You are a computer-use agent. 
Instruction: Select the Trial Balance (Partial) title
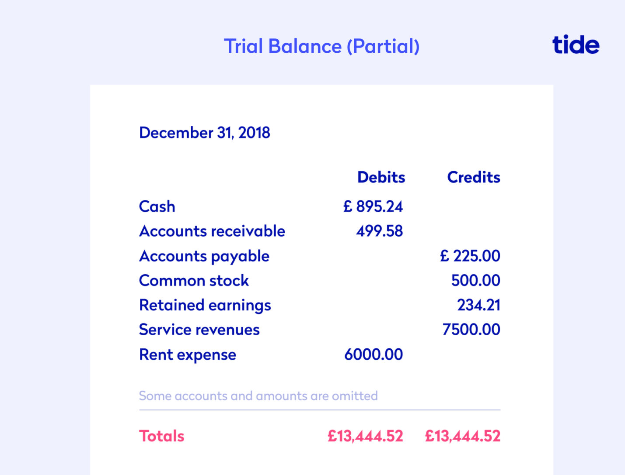tap(321, 46)
